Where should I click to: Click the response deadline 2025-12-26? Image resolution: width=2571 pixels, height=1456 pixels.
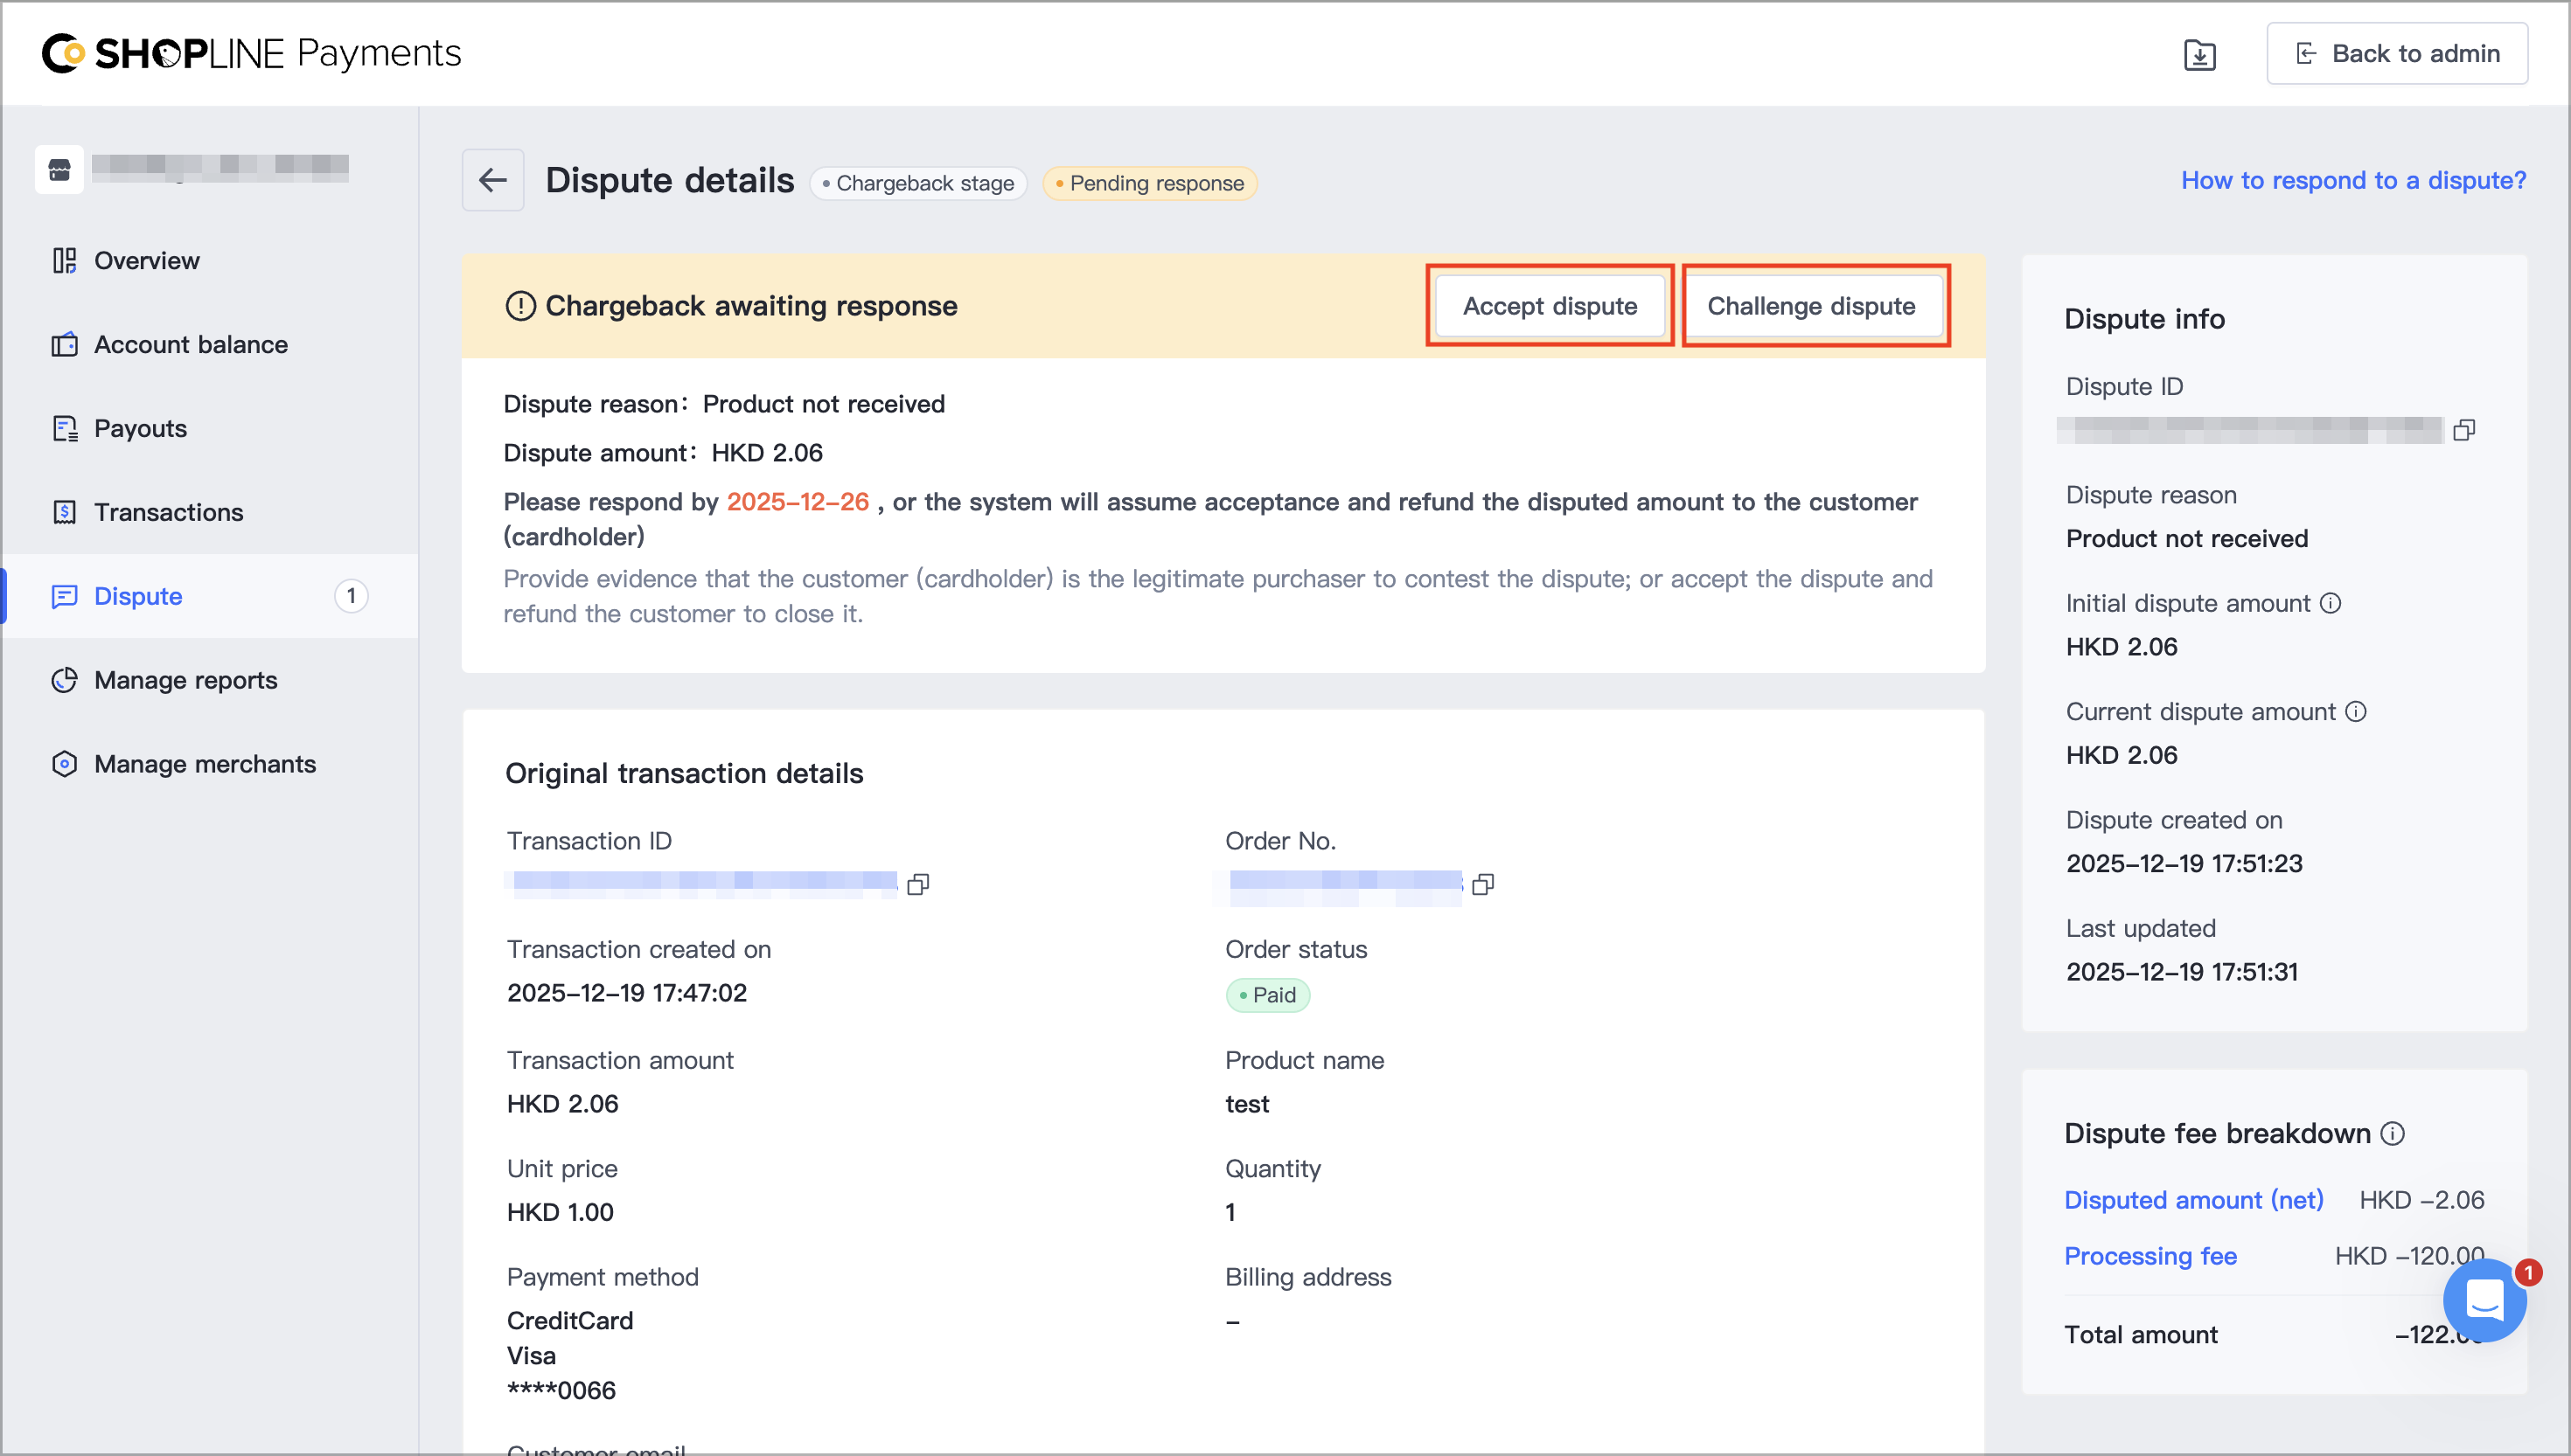[798, 502]
